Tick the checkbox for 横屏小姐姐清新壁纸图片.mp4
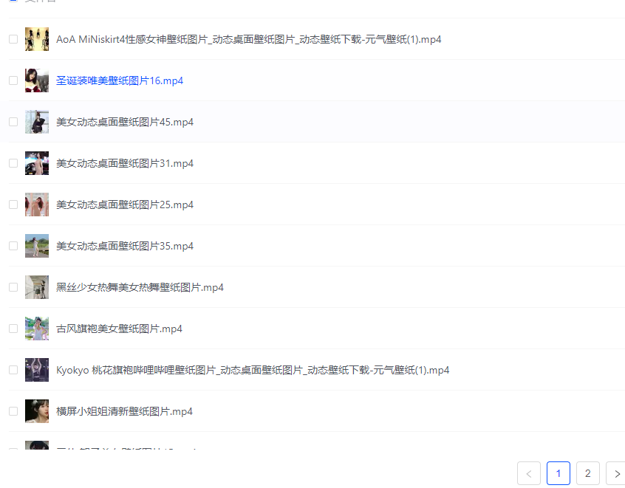625x488 pixels. [13, 411]
